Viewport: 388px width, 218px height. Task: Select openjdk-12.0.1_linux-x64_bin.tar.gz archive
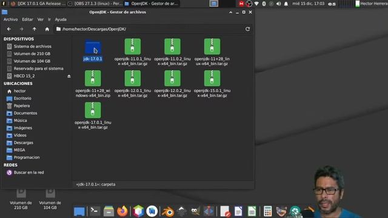pyautogui.click(x=133, y=84)
